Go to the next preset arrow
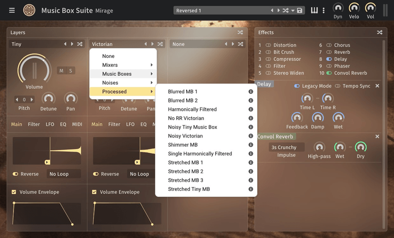 [278, 10]
